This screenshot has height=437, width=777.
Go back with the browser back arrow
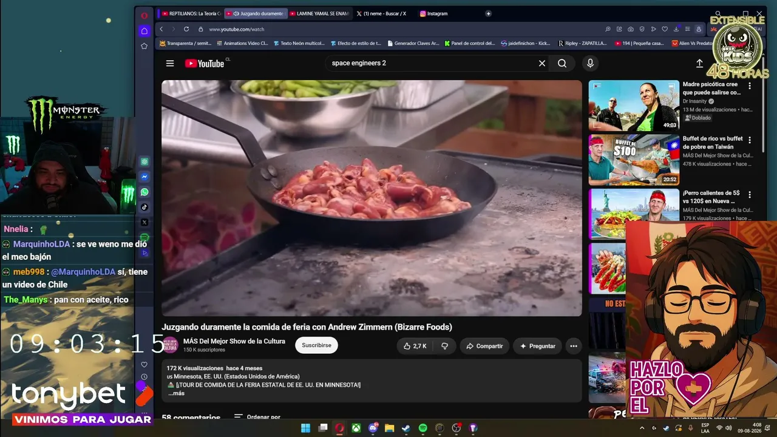tap(161, 29)
